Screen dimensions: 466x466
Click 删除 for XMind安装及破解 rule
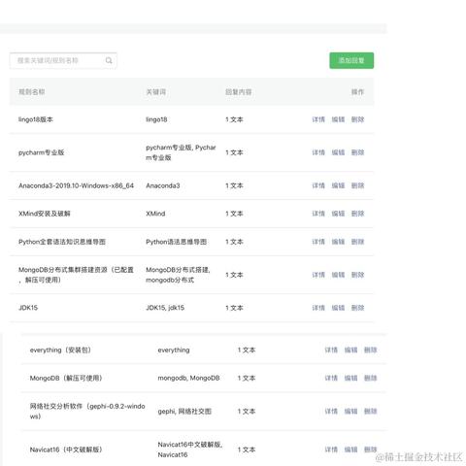pos(358,214)
